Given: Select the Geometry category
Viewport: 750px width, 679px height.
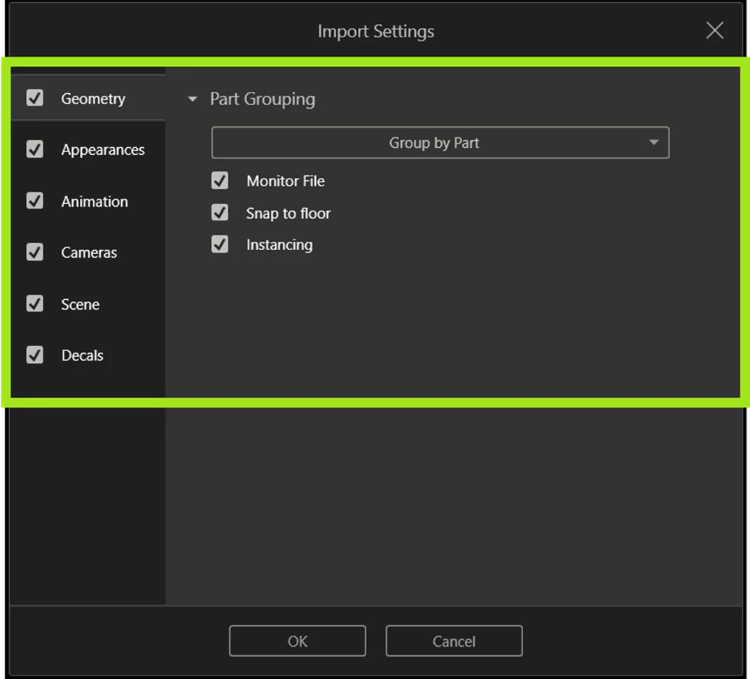Looking at the screenshot, I should click(93, 98).
